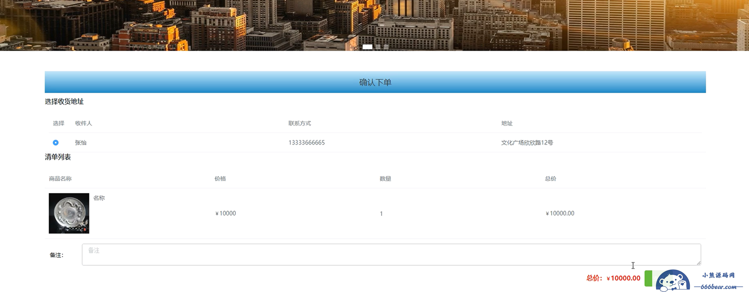Click the 选择 column header
Image resolution: width=749 pixels, height=292 pixels.
click(x=58, y=123)
